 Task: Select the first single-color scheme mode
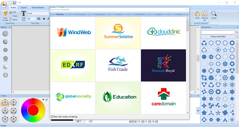(5, 102)
